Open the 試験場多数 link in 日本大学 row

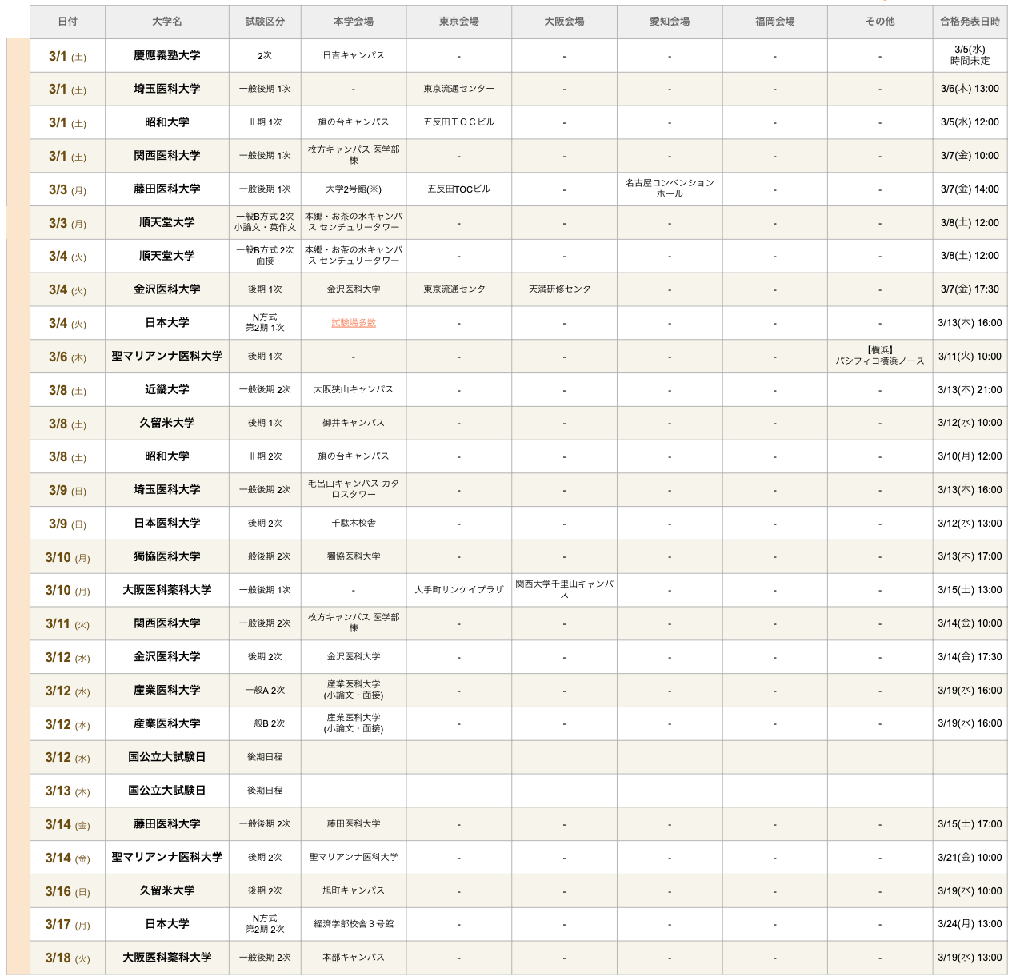point(354,323)
